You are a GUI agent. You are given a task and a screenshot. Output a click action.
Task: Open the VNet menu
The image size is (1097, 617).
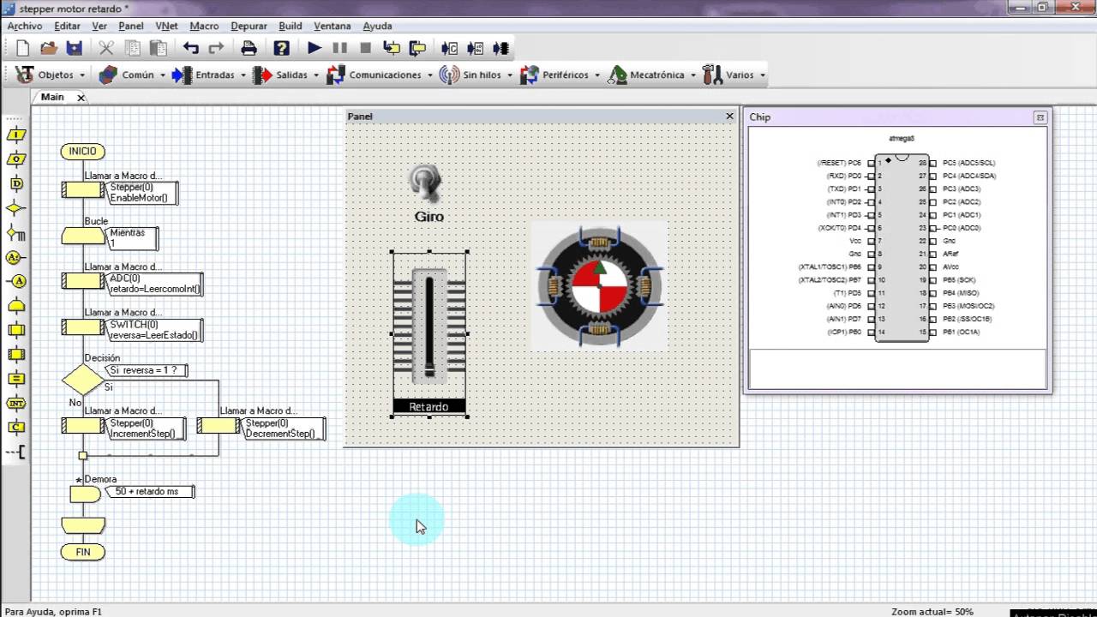point(166,27)
